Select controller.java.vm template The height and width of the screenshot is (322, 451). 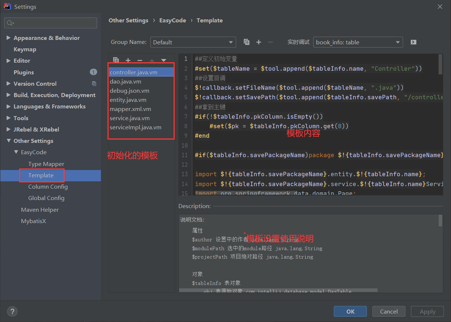pyautogui.click(x=141, y=72)
